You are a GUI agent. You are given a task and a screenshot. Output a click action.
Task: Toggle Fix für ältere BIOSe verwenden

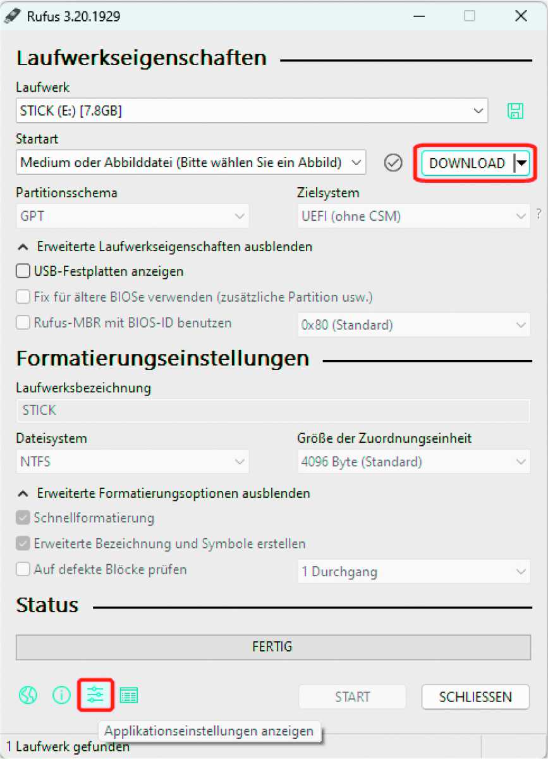click(23, 297)
